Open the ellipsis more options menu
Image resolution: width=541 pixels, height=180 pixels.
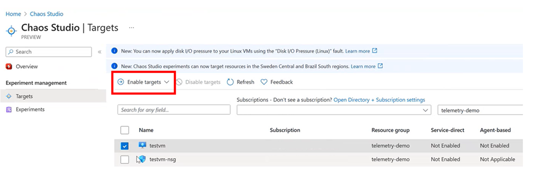pyautogui.click(x=131, y=28)
